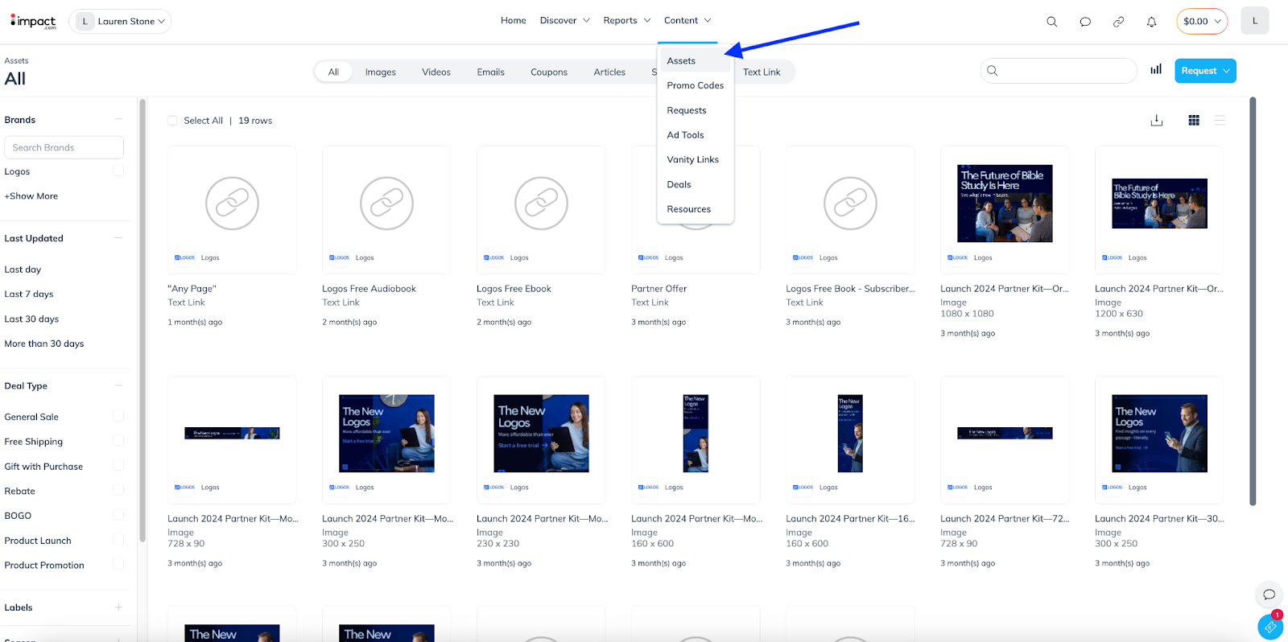The image size is (1288, 642).
Task: Click the main page vertical scrollbar
Action: point(1253,302)
